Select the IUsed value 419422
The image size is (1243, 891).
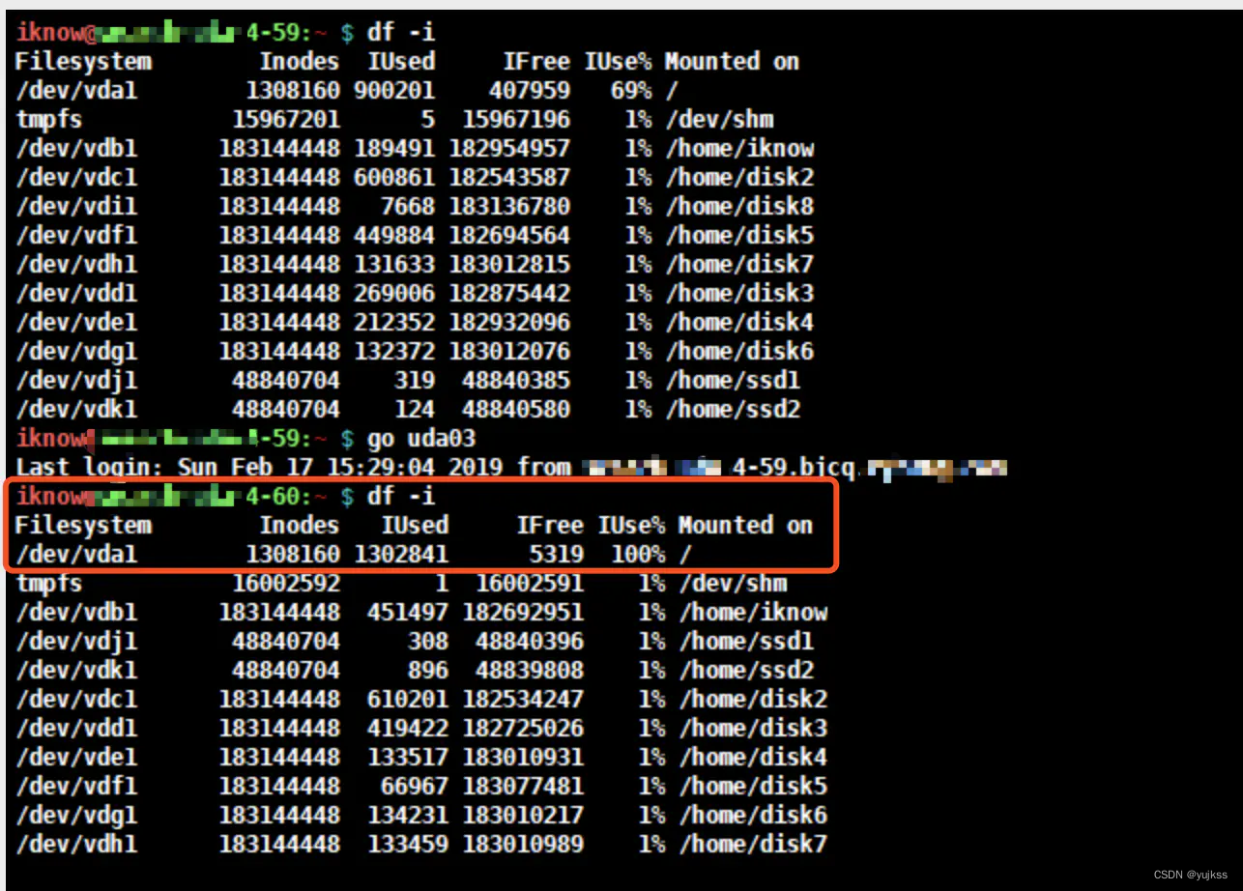(x=408, y=729)
